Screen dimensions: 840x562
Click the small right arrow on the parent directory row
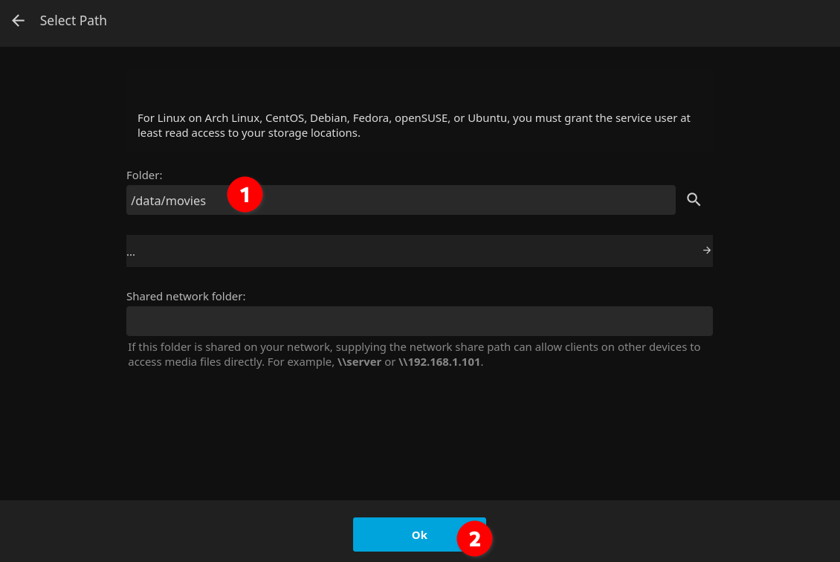tap(707, 251)
